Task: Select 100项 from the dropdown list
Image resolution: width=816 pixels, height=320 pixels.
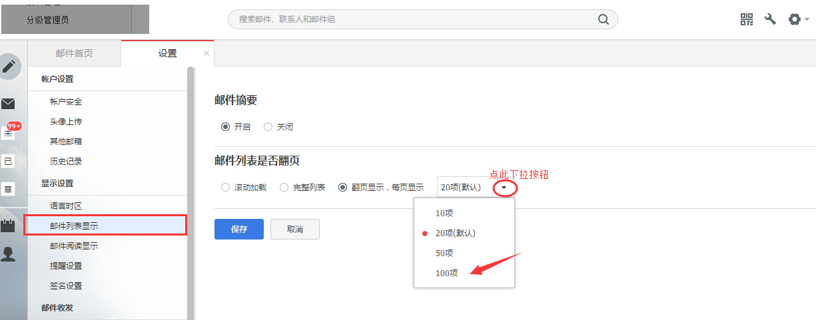Action: coord(446,273)
